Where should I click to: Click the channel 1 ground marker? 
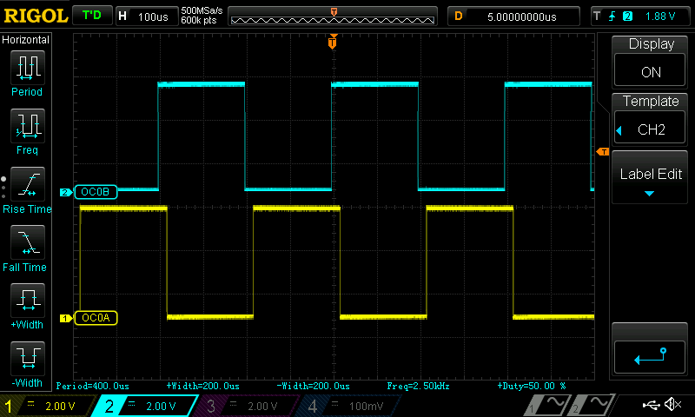pos(66,318)
